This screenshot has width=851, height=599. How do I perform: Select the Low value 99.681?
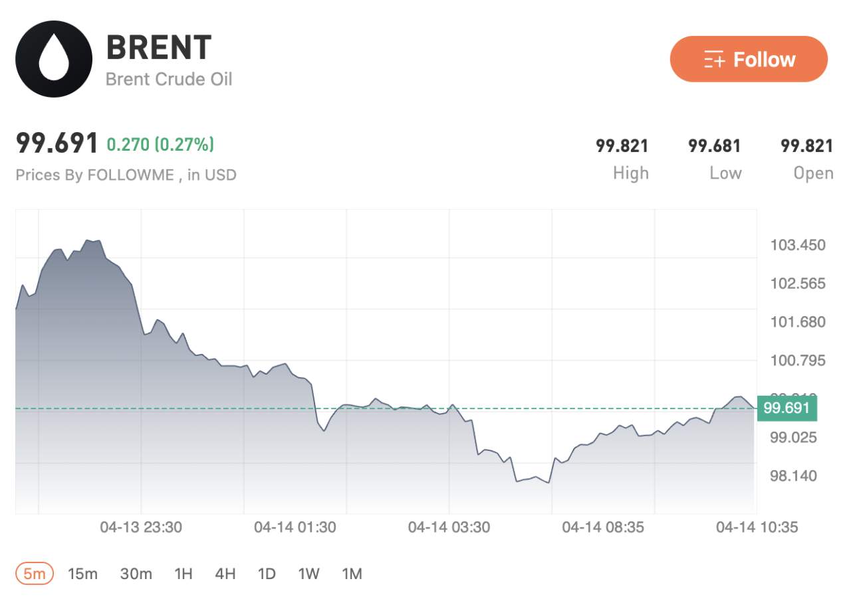tap(714, 145)
